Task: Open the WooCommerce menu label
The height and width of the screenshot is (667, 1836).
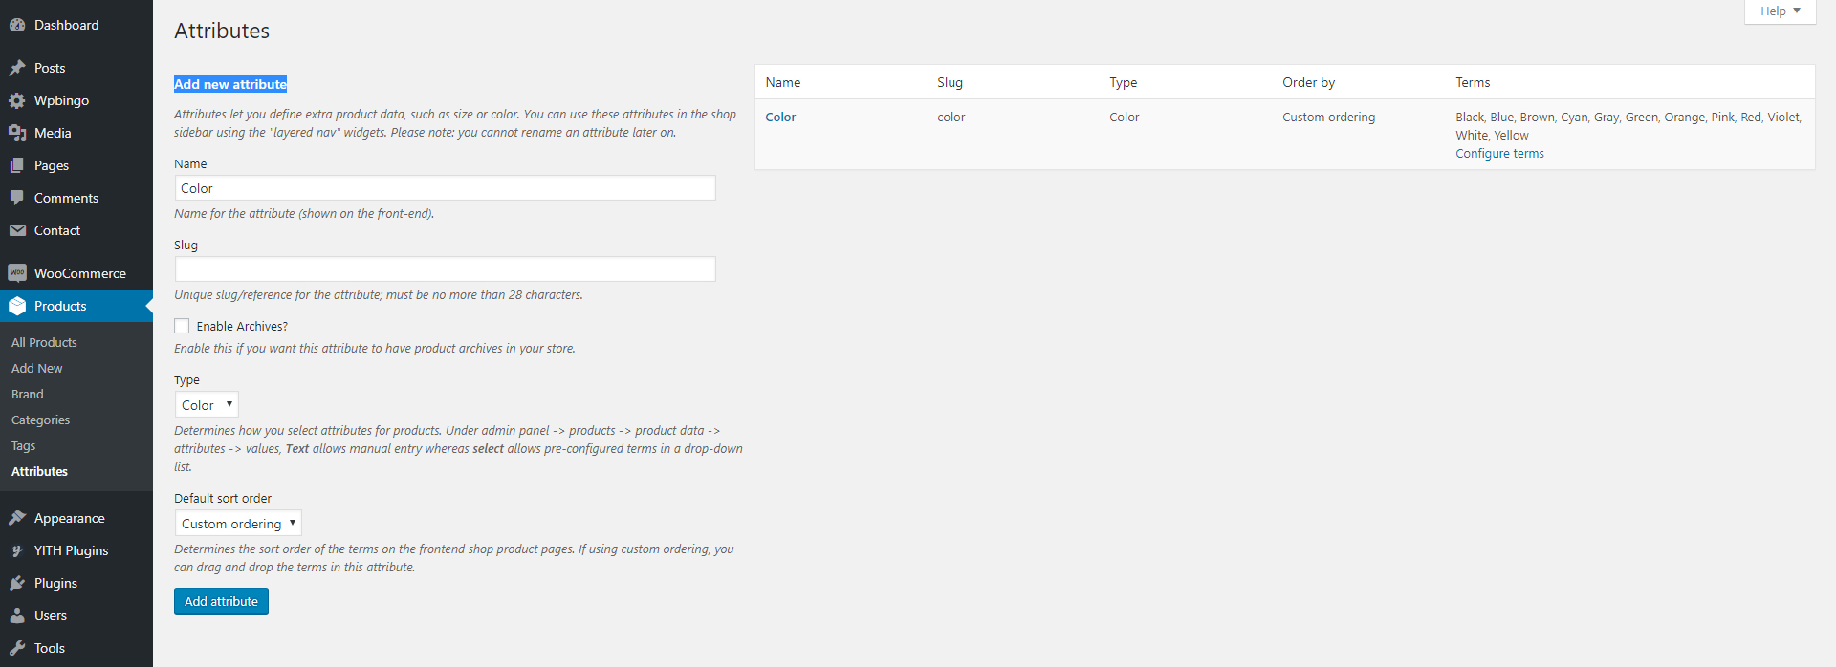Action: pyautogui.click(x=80, y=273)
